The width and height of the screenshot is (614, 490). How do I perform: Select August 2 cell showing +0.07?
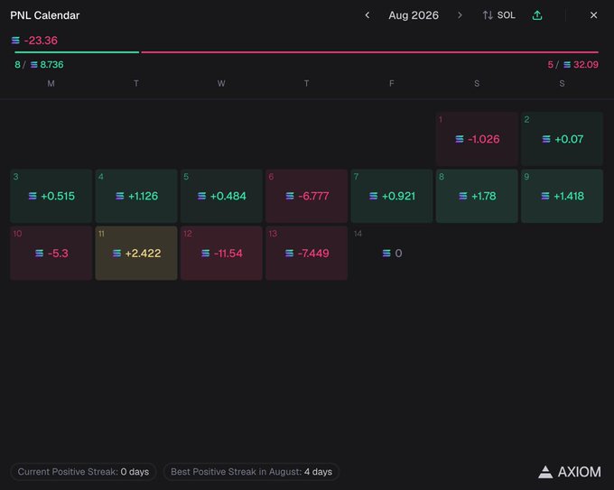[562, 139]
